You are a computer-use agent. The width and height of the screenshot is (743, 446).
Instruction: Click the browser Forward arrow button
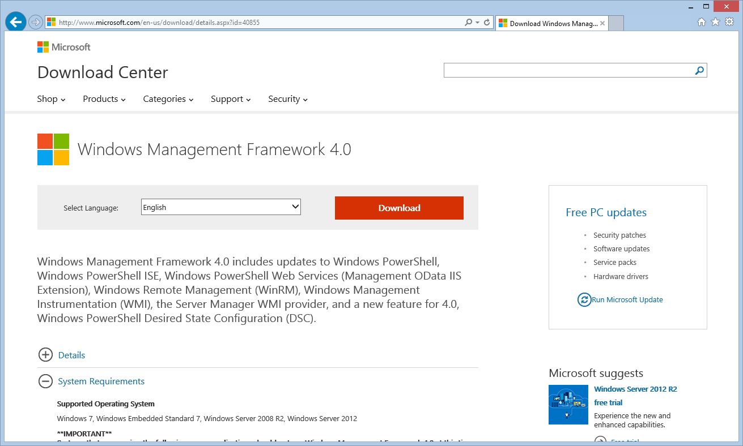[36, 23]
